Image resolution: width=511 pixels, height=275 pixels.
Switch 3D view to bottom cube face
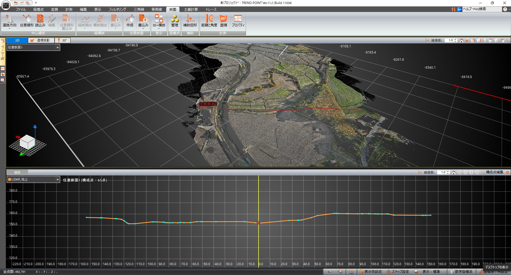pyautogui.click(x=496, y=40)
